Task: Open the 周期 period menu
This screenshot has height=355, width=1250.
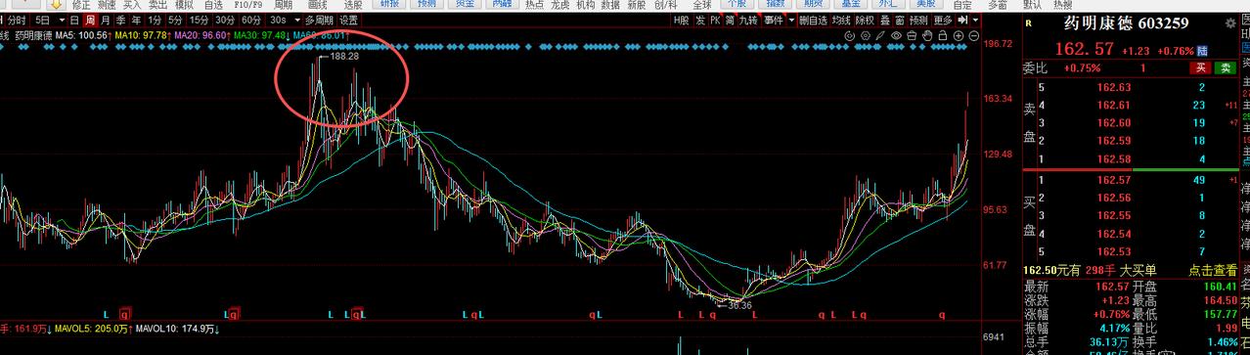Action: coord(283,4)
